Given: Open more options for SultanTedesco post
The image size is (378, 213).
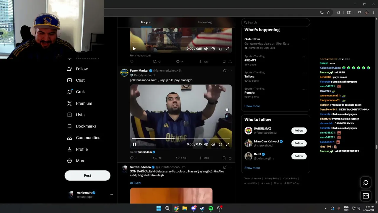Looking at the screenshot, I should (x=230, y=167).
